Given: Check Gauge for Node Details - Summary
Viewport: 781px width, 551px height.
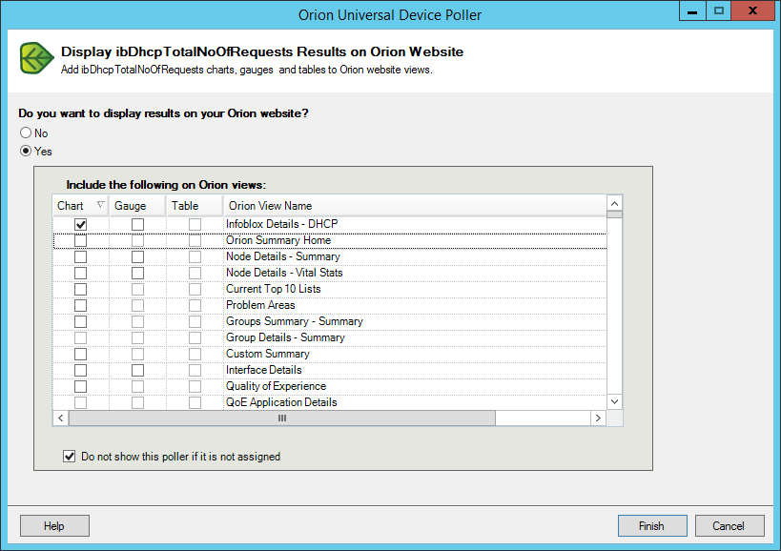Looking at the screenshot, I should pos(138,256).
